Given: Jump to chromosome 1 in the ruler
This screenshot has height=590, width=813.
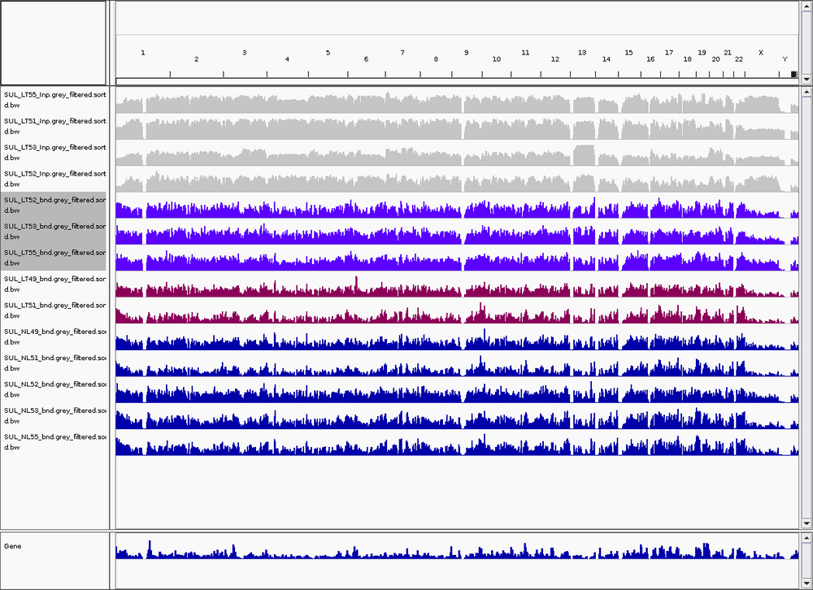Looking at the screenshot, I should click(x=143, y=53).
